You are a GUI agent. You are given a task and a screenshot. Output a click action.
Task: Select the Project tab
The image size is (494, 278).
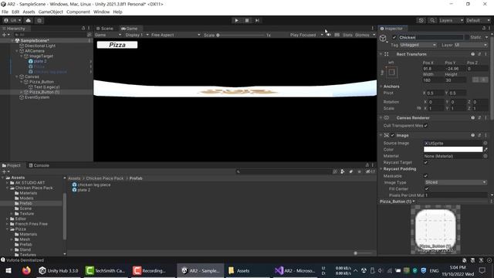click(12, 165)
